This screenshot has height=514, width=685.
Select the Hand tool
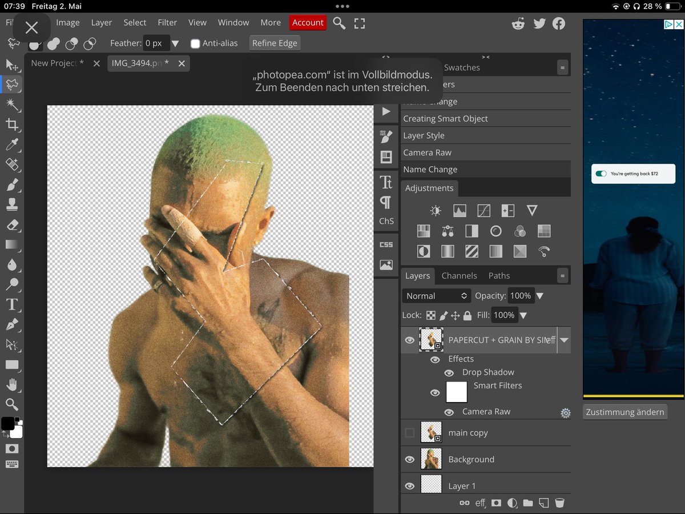[x=12, y=384]
